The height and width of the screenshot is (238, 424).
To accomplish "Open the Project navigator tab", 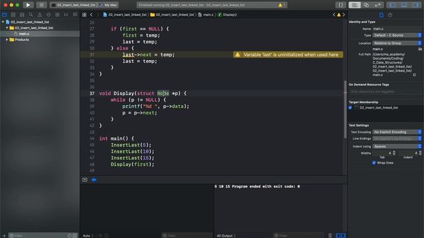I will (x=5, y=15).
